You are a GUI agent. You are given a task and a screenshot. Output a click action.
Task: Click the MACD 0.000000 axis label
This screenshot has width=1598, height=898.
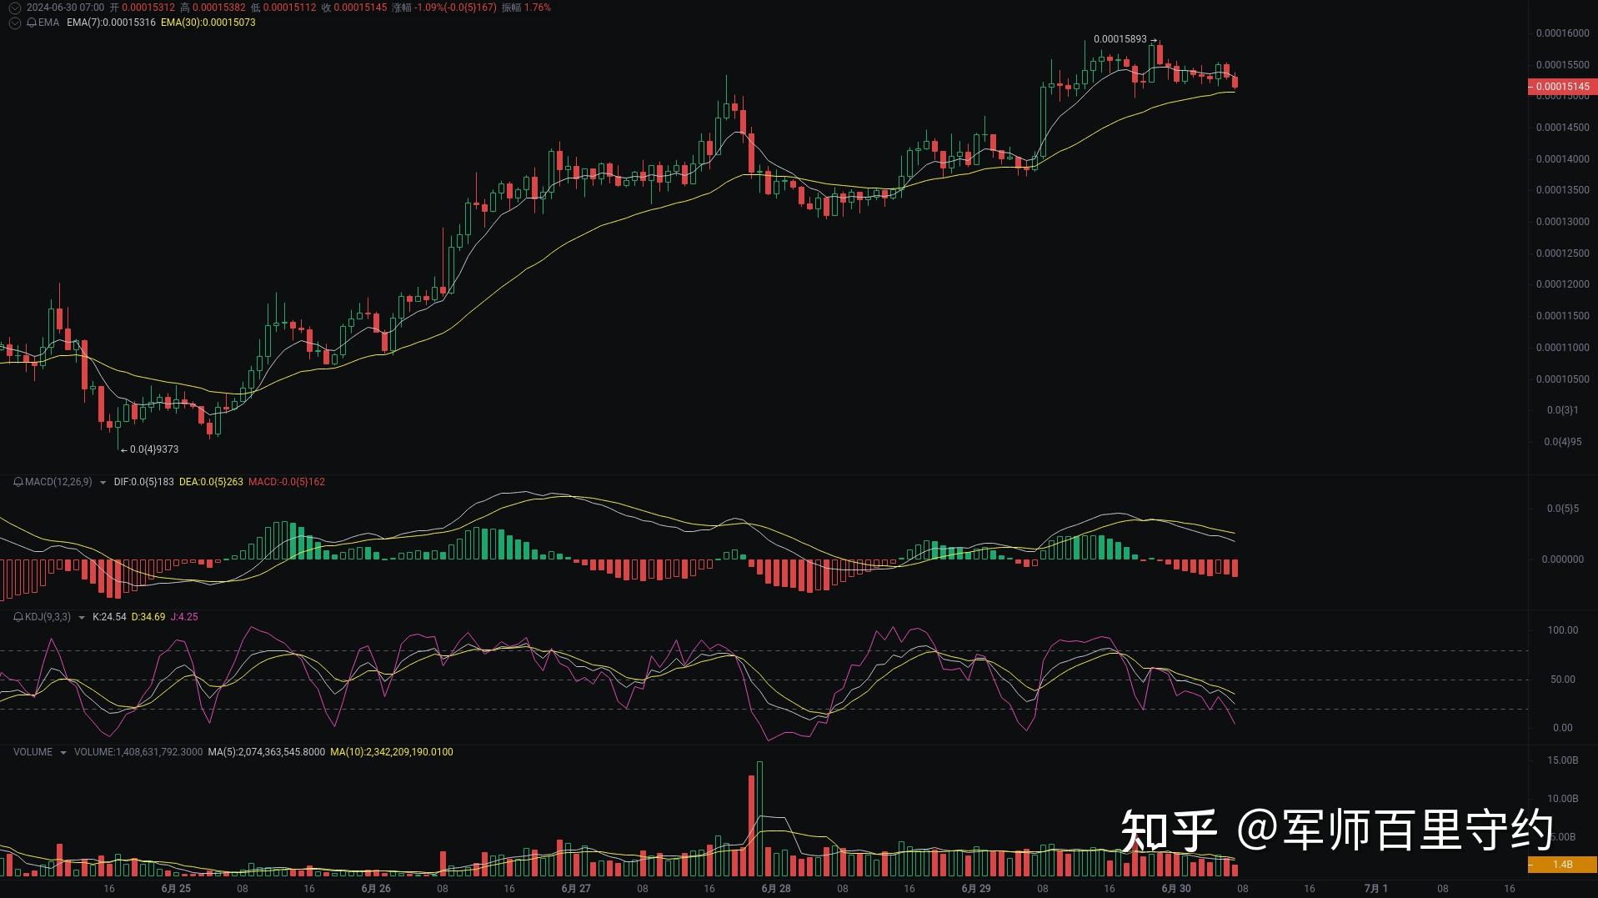(x=1562, y=559)
